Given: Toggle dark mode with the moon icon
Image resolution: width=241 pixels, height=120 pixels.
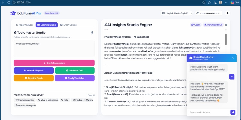Looking at the screenshot, I should (x=228, y=13).
